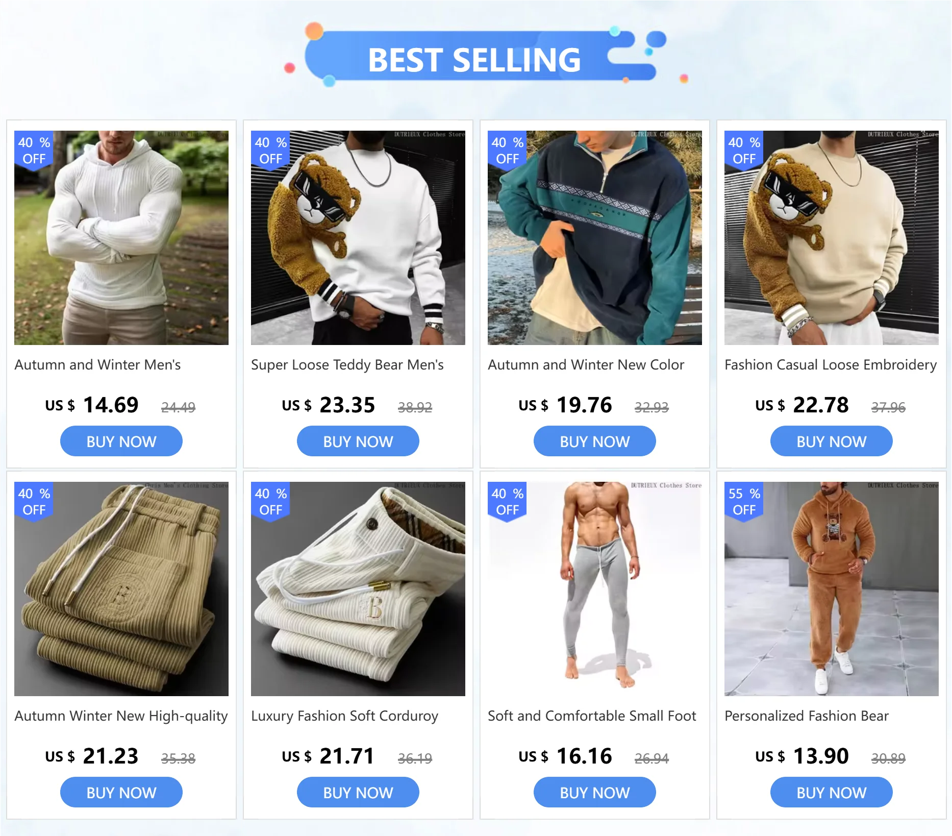This screenshot has width=952, height=836.
Task: Open the olive corduroy pants image
Action: (x=121, y=589)
